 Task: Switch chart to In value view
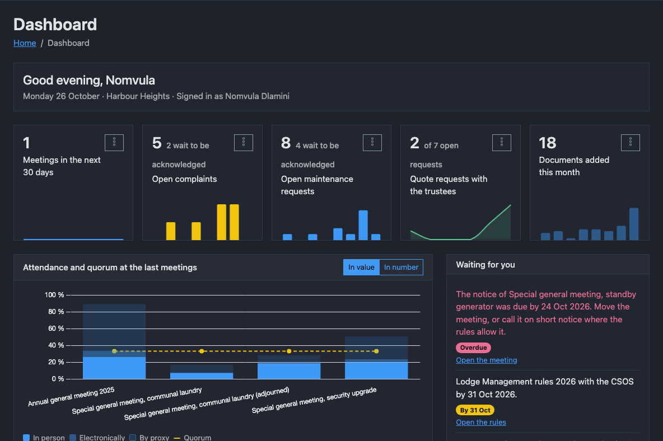click(361, 268)
